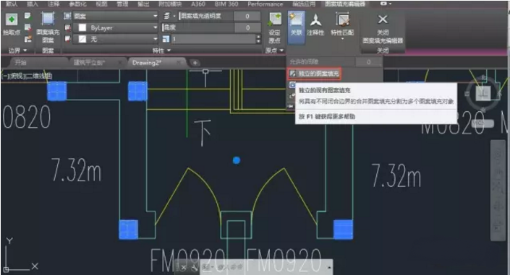Open the Output (输出) ribbon tab
The image size is (510, 275).
coord(143,4)
